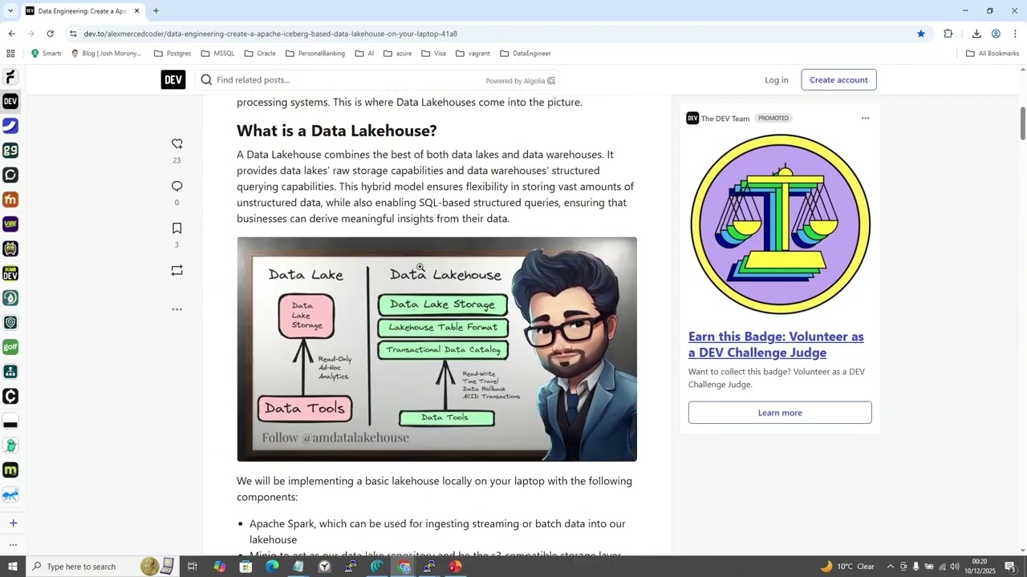Open the Log in link
The width and height of the screenshot is (1027, 577).
tap(776, 79)
